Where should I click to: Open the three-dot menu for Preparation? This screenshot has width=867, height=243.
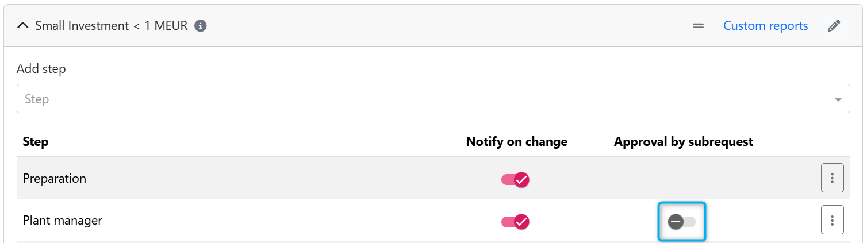pyautogui.click(x=832, y=178)
